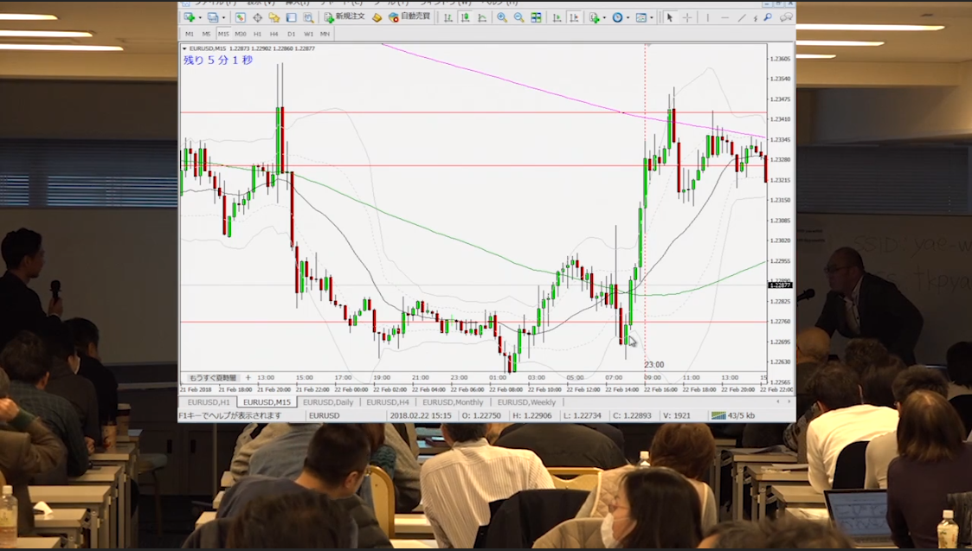This screenshot has width=972, height=551.
Task: Select the crosshair cursor tool
Action: pos(687,17)
